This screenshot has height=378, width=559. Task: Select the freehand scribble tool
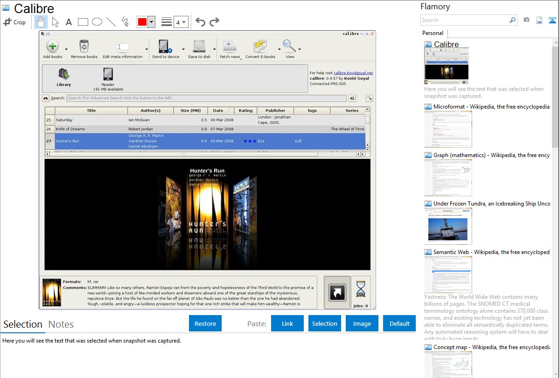tap(125, 22)
